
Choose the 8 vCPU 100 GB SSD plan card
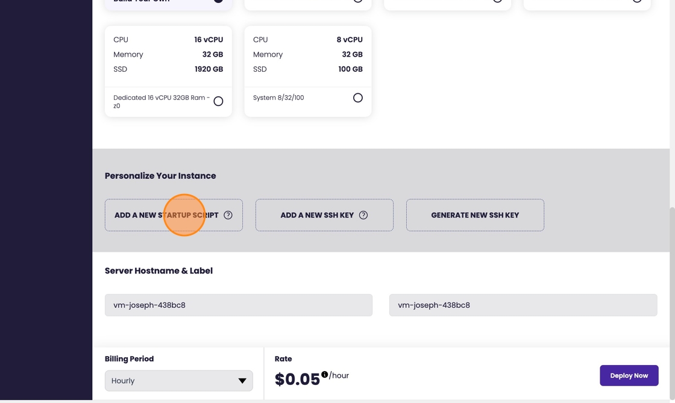pyautogui.click(x=307, y=55)
